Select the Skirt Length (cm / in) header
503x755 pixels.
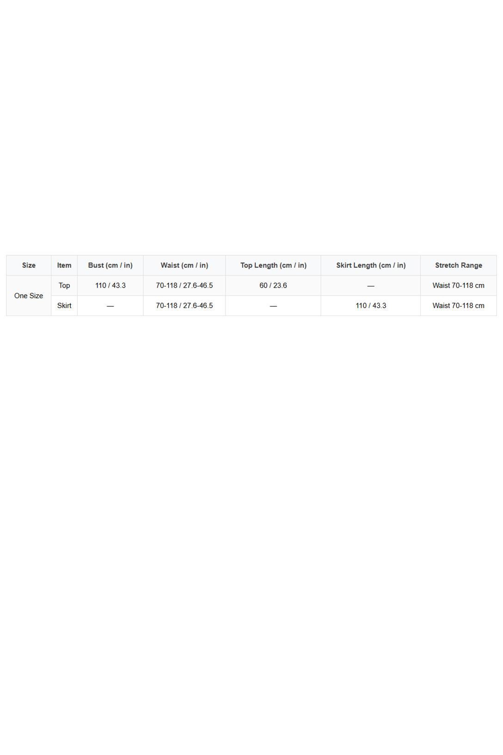click(x=371, y=265)
